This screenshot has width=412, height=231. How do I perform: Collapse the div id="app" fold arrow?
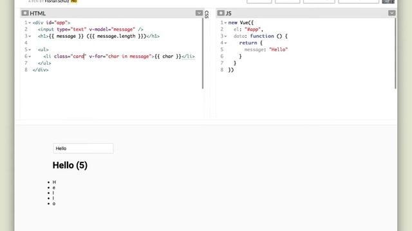pyautogui.click(x=30, y=23)
